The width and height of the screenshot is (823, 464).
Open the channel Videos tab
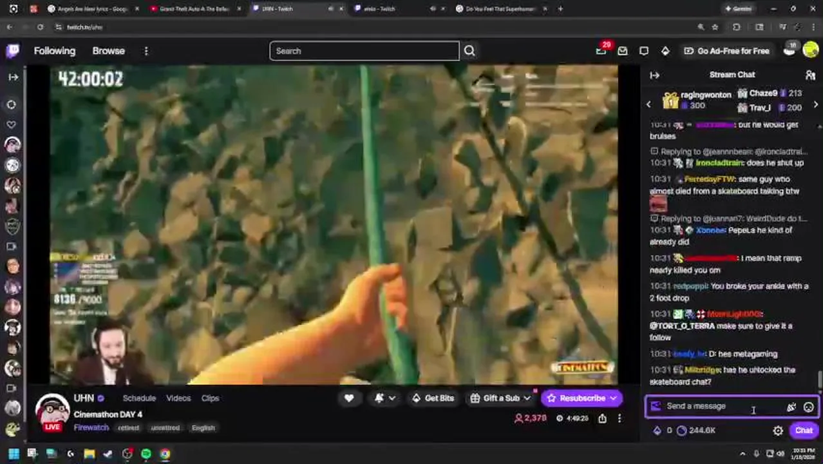[178, 398]
